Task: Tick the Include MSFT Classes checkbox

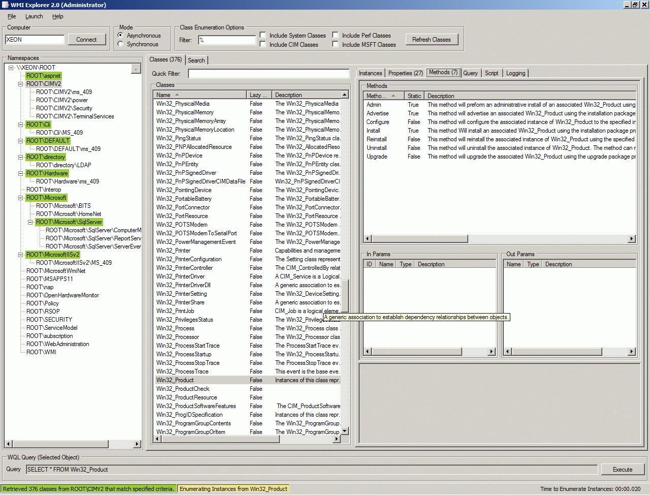Action: pyautogui.click(x=335, y=45)
